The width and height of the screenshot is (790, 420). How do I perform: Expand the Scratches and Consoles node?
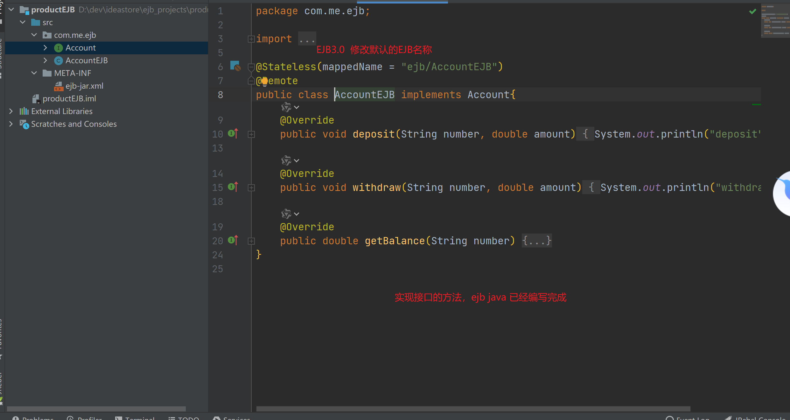coord(11,124)
